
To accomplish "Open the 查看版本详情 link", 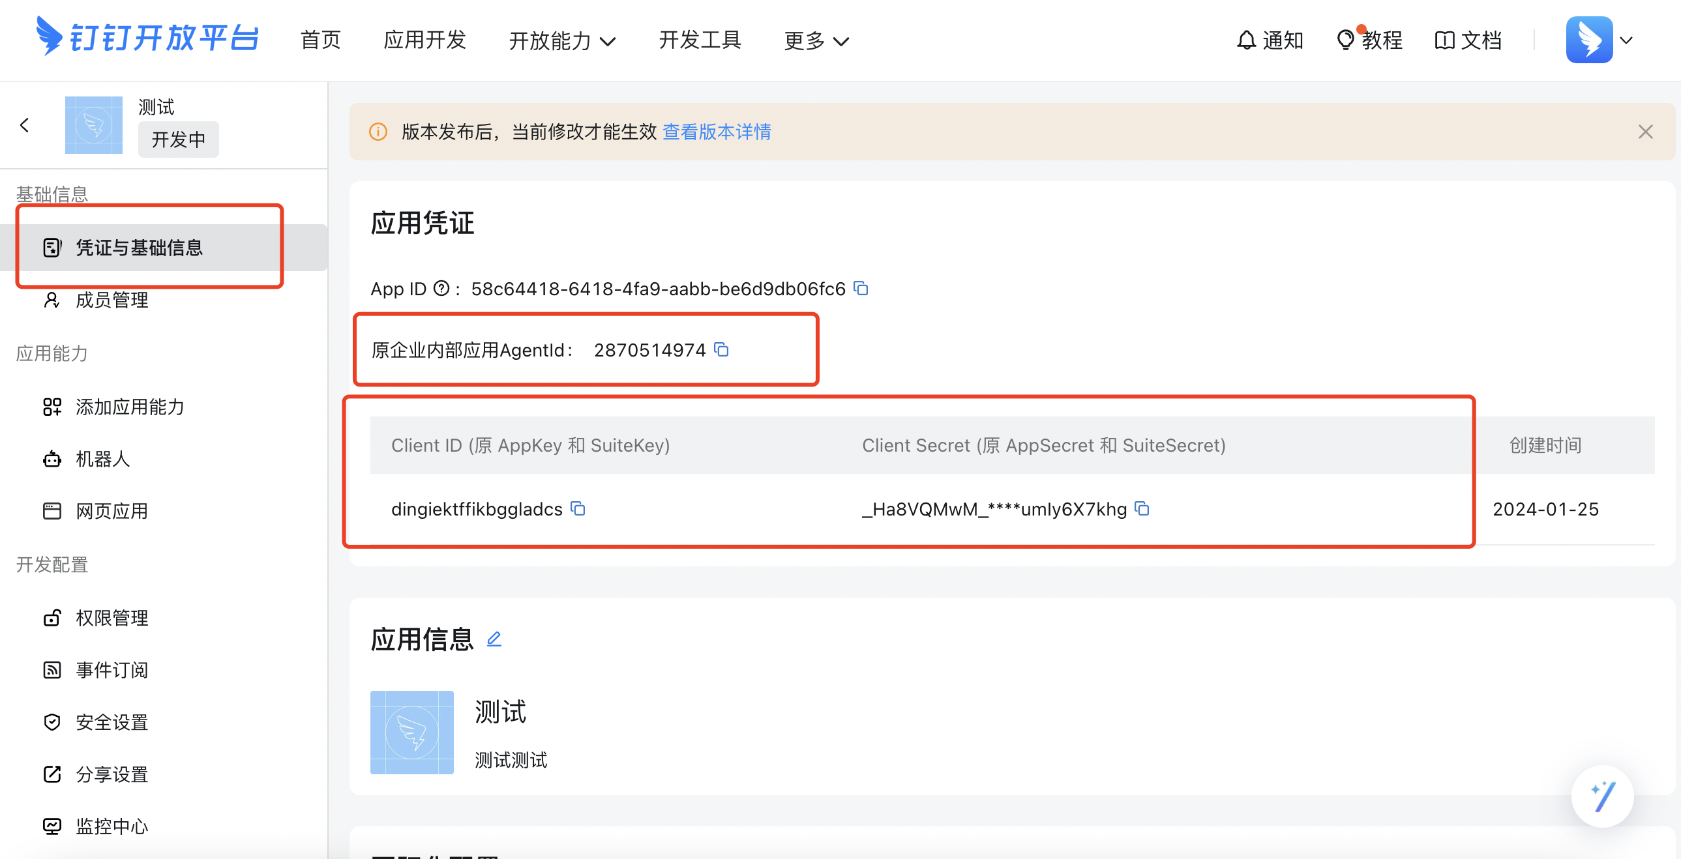I will tap(717, 132).
